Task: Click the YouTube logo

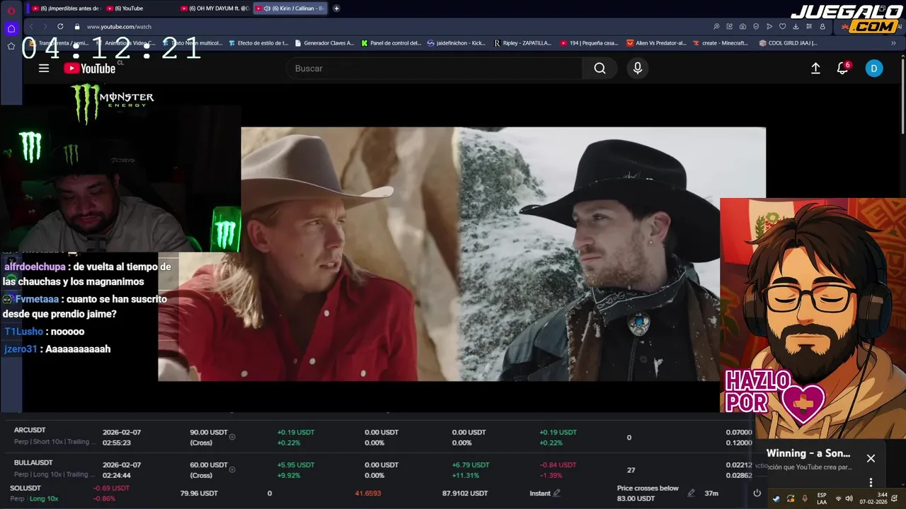Action: tap(90, 69)
